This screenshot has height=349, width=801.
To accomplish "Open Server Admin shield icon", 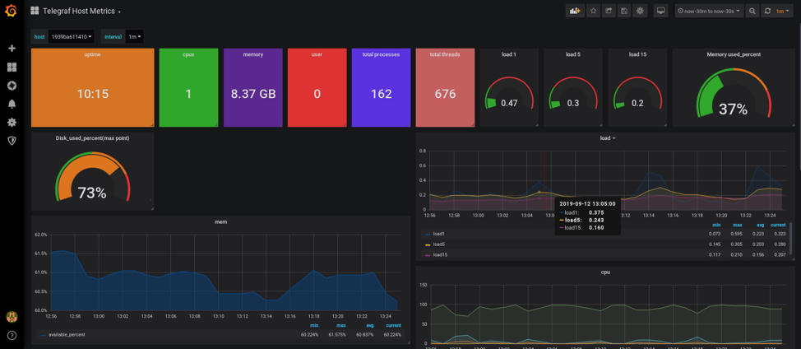I will click(12, 141).
